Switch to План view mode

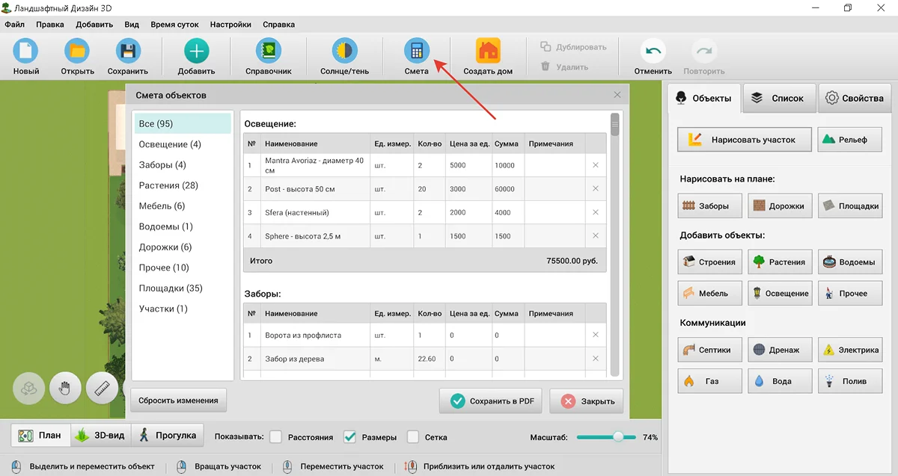[40, 435]
